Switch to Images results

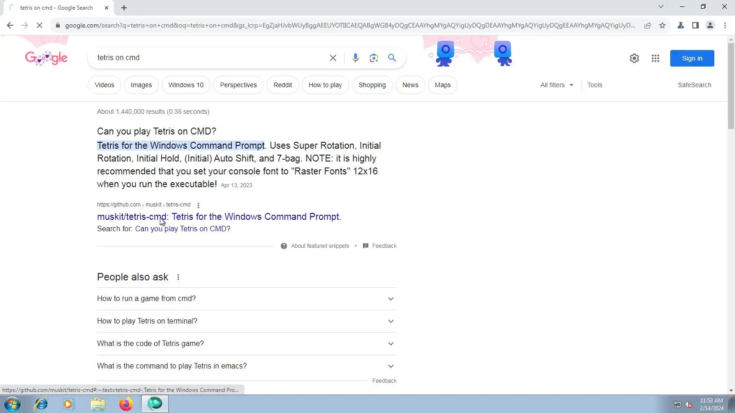(141, 85)
